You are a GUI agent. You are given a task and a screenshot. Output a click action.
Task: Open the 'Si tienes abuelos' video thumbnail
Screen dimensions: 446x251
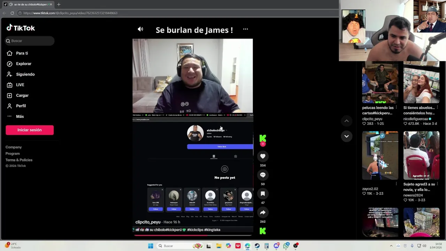(421, 82)
